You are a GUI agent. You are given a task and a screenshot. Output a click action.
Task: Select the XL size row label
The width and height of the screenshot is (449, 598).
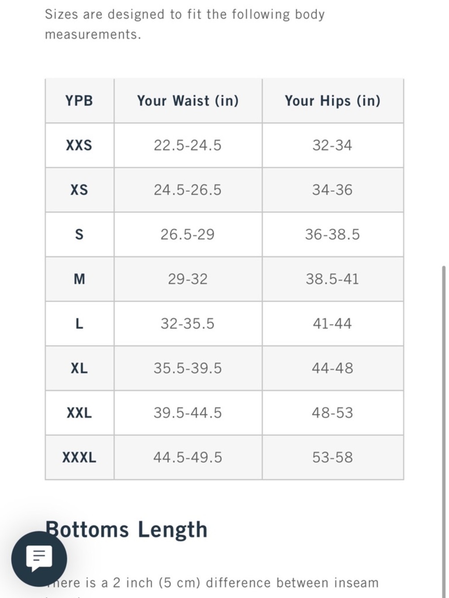79,368
